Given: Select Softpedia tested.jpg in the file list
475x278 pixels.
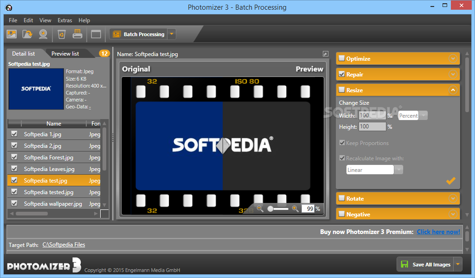Looking at the screenshot, I should (54, 192).
